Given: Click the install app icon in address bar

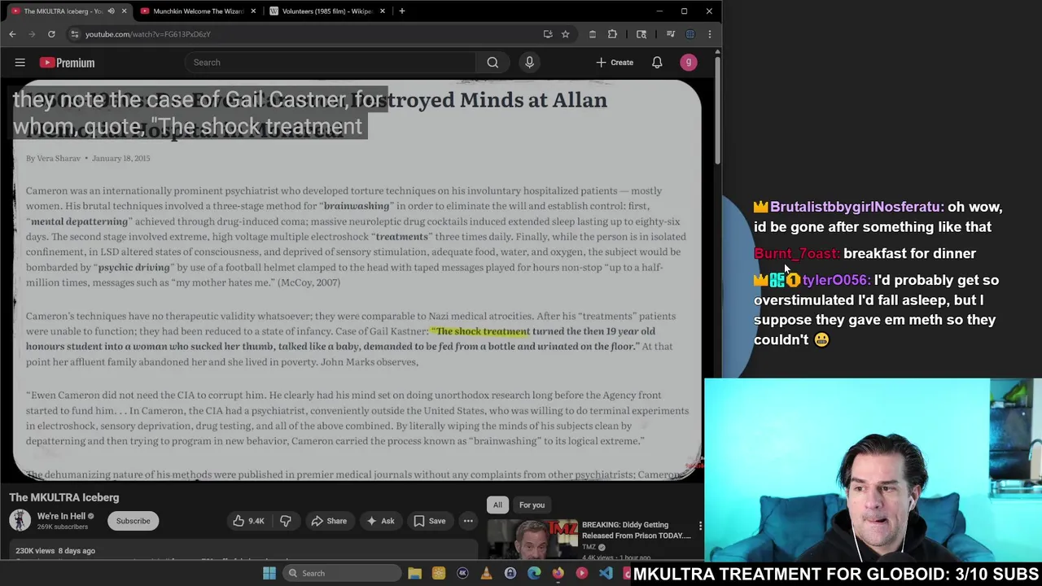Looking at the screenshot, I should click(x=548, y=34).
